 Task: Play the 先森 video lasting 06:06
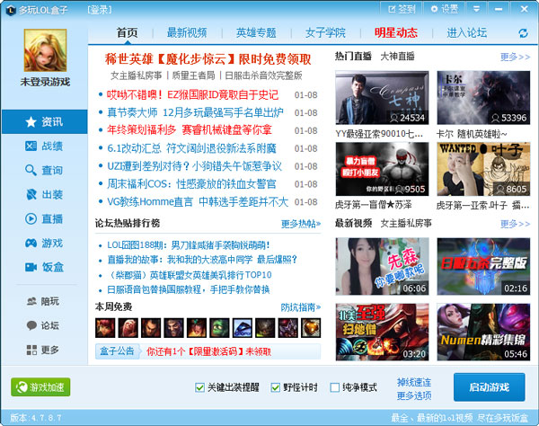pos(383,266)
